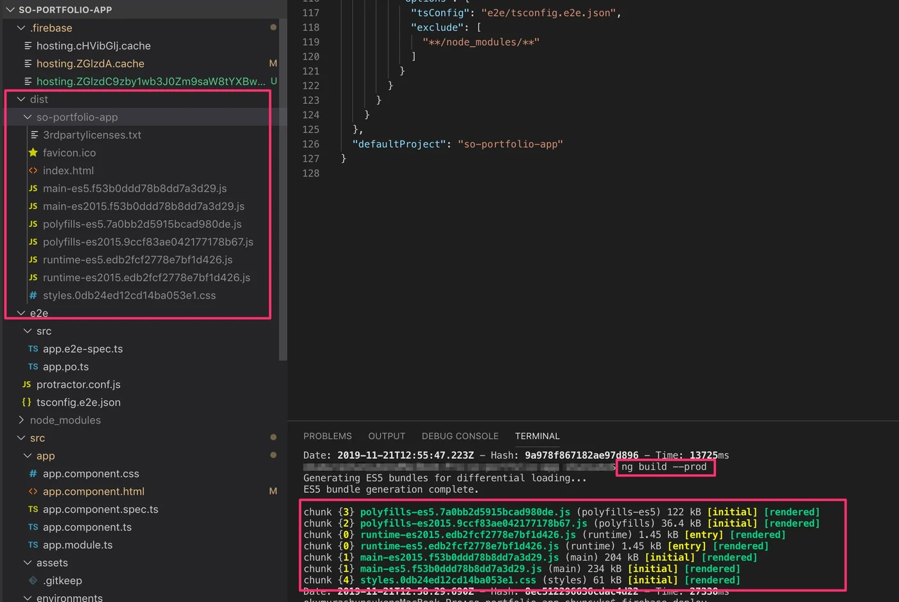The height and width of the screenshot is (602, 899).
Task: Collapse the .firebase folder
Action: pyautogui.click(x=21, y=28)
